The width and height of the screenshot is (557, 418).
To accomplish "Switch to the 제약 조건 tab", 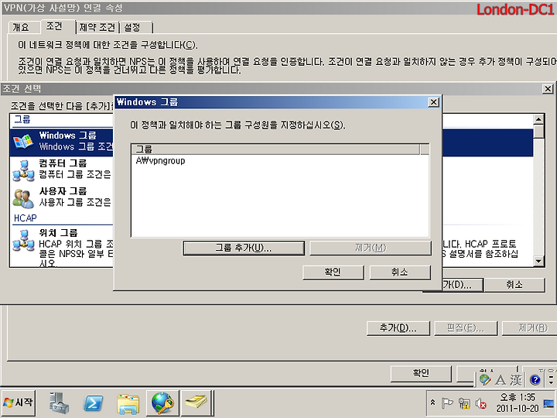I will [97, 27].
